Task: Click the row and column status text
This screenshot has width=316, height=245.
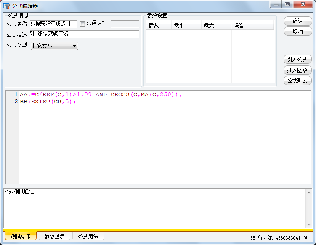Action: [x=279, y=238]
